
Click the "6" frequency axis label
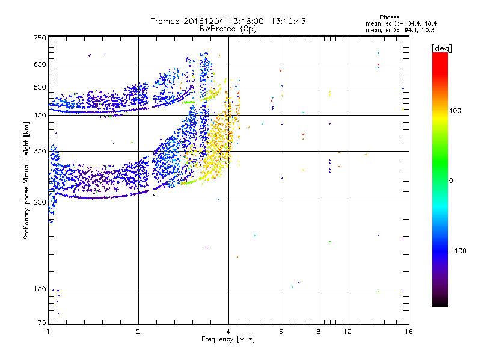[x=281, y=332]
